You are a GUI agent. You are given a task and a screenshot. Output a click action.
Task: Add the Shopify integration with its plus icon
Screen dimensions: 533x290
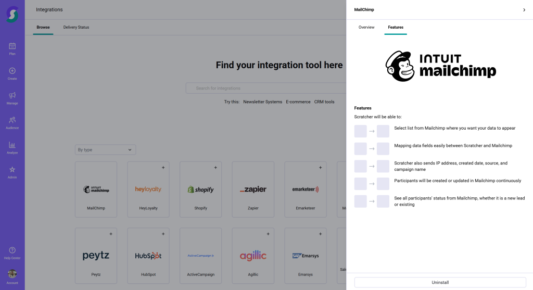(x=215, y=168)
